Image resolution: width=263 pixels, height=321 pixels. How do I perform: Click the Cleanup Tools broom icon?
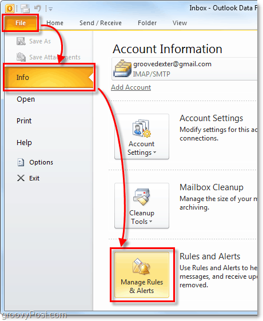pyautogui.click(x=142, y=196)
